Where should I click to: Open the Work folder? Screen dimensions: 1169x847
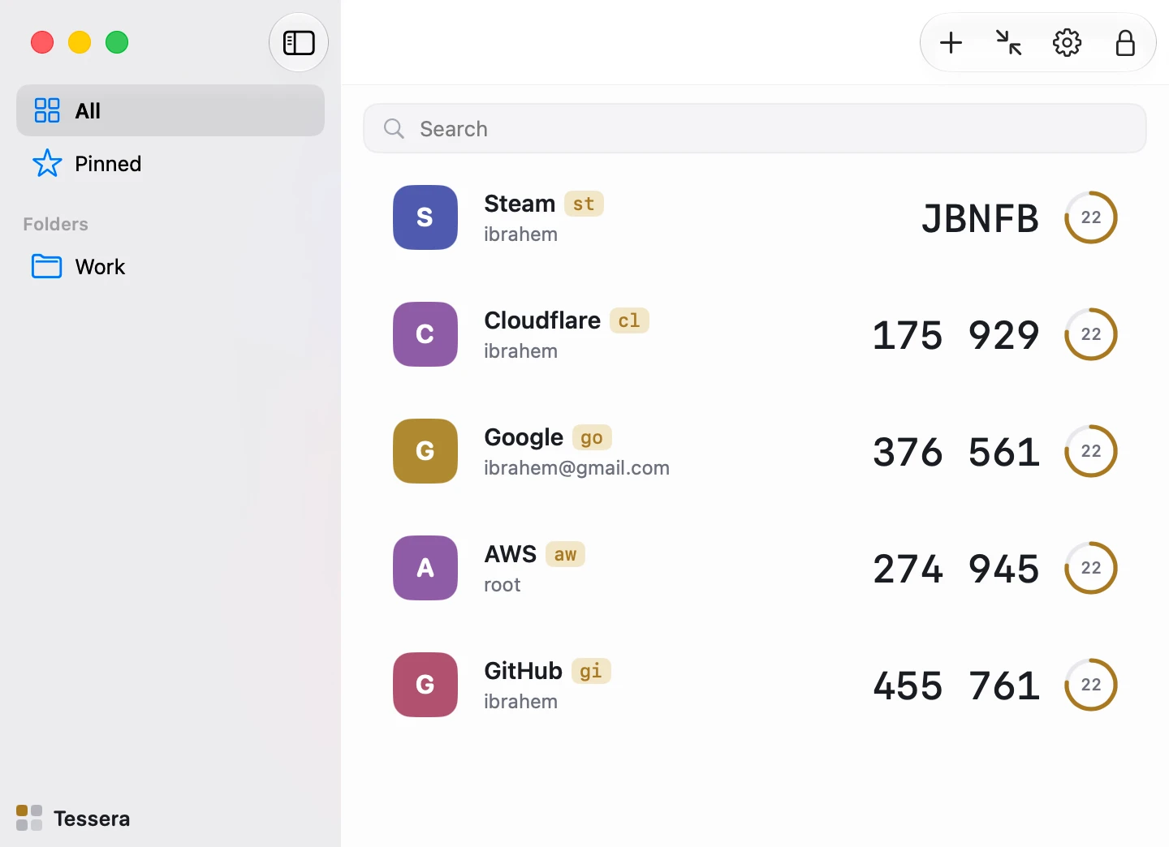pos(170,266)
